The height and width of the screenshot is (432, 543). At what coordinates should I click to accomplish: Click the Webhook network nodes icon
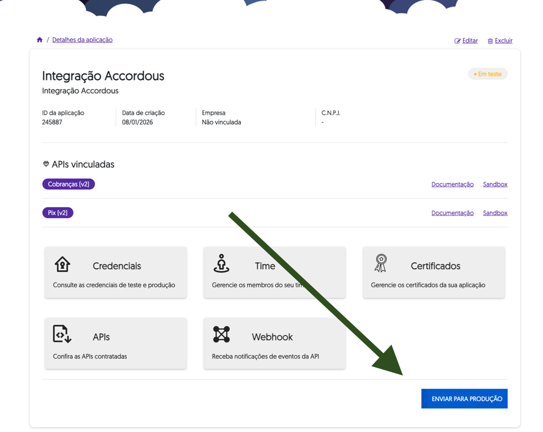221,334
